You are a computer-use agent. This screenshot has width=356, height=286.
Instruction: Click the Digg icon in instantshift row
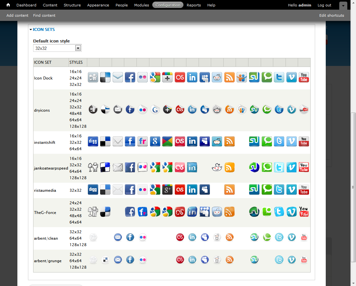click(x=93, y=142)
